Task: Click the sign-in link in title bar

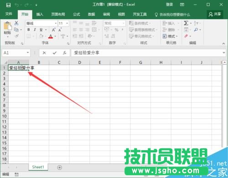Action: pos(169,5)
